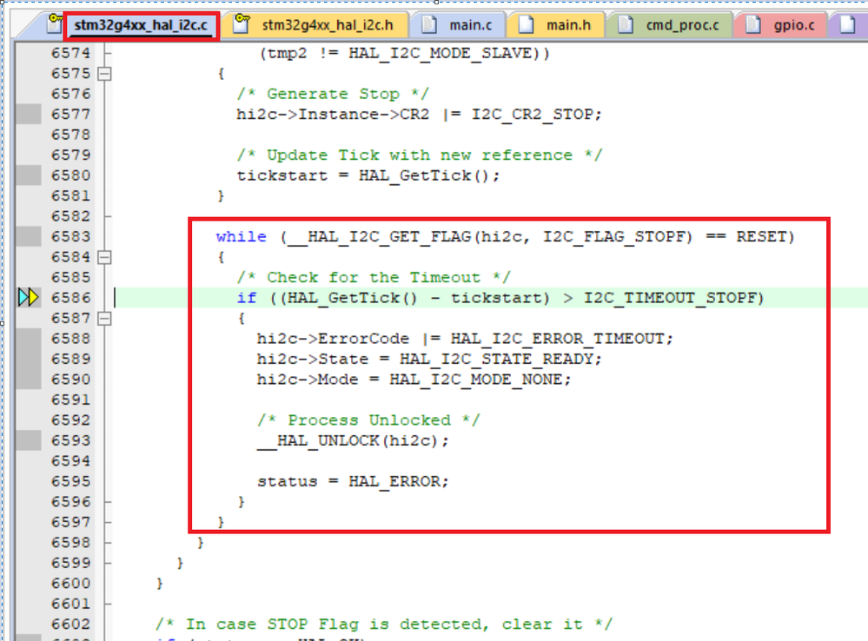Click line number 6602
This screenshot has height=641, width=868.
coord(70,624)
